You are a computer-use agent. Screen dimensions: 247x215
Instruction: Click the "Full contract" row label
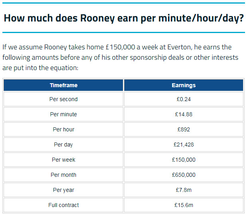pos(63,205)
